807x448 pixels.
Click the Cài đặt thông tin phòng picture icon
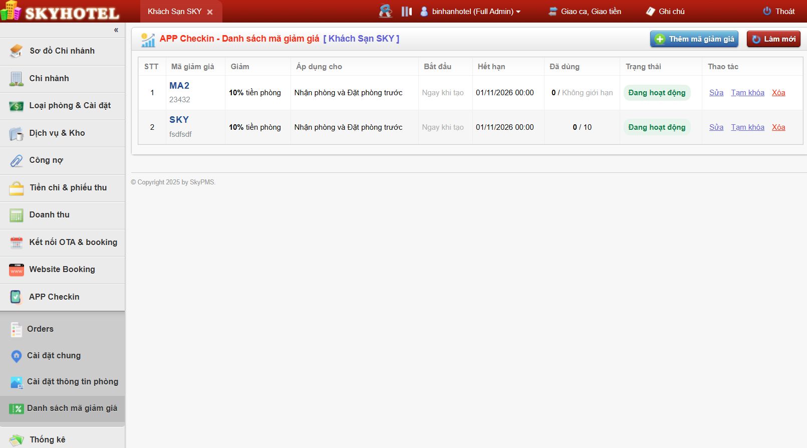[x=17, y=382]
